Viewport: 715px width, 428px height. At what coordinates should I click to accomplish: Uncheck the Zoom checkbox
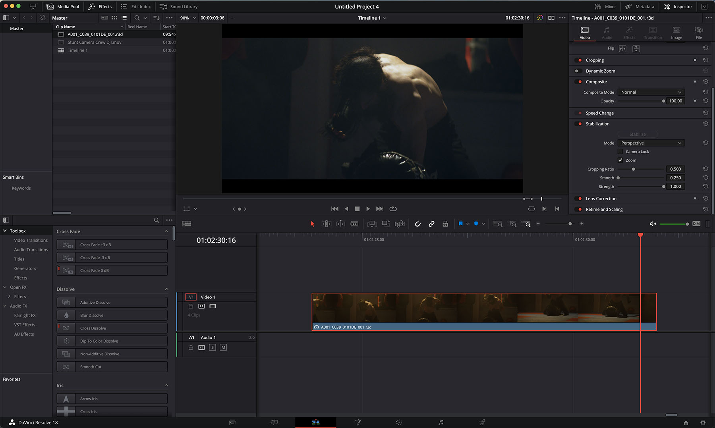tap(620, 160)
